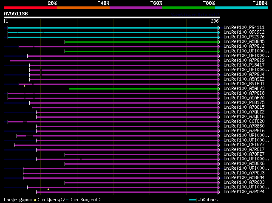Click the query name AV551136
This screenshot has width=272, height=203.
[16, 14]
